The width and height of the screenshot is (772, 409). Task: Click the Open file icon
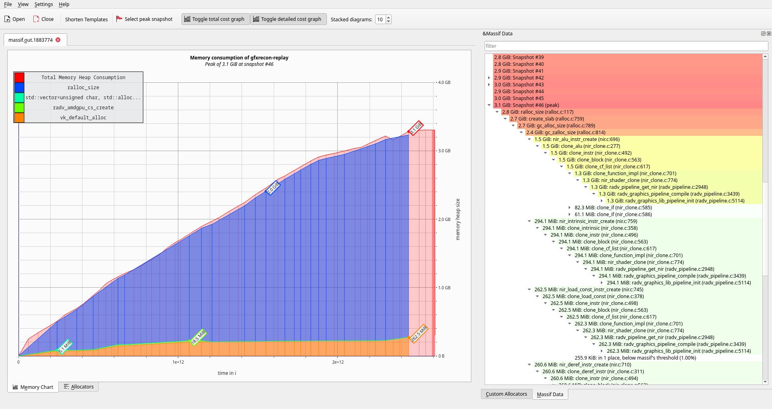click(x=7, y=19)
